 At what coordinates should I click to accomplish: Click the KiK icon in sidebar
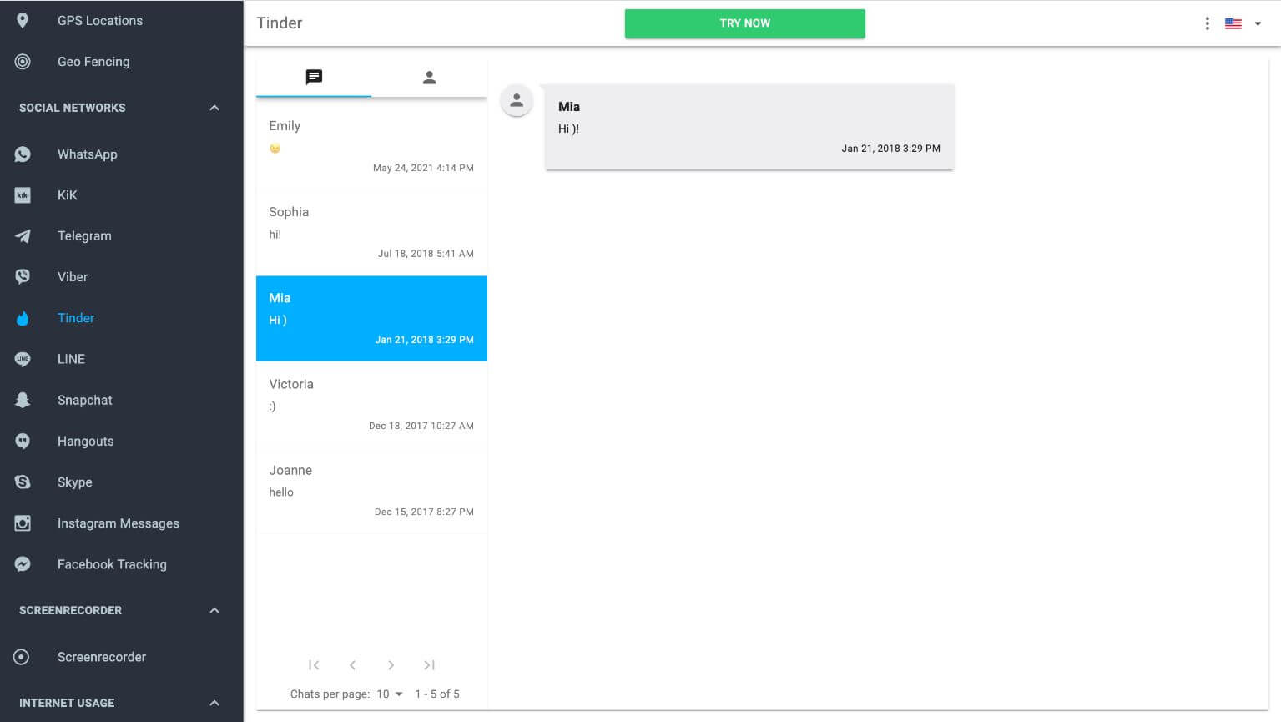click(x=23, y=194)
